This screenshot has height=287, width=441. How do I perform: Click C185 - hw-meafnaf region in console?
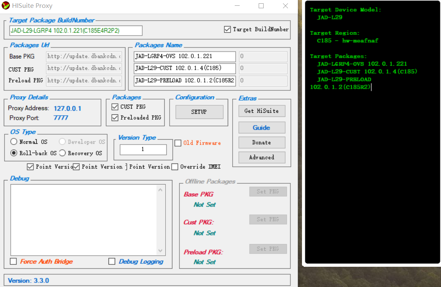pos(347,40)
